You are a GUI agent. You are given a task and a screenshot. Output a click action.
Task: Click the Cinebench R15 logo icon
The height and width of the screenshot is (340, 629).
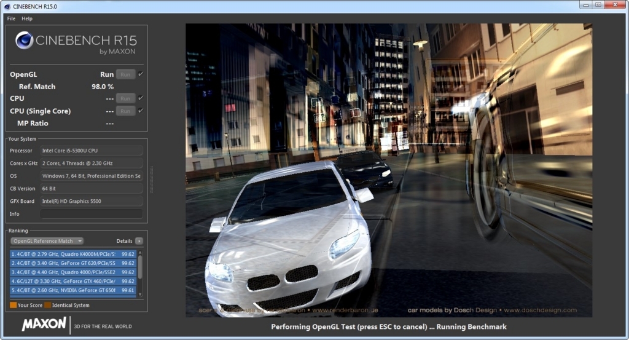(25, 40)
